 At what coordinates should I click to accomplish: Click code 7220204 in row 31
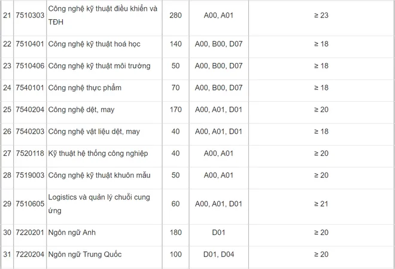(x=30, y=255)
